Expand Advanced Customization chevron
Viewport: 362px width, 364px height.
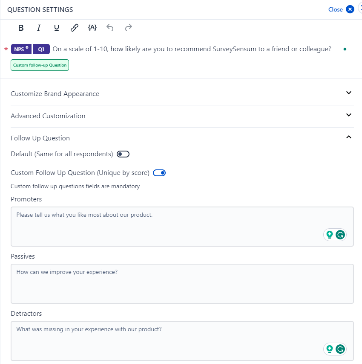pos(348,115)
